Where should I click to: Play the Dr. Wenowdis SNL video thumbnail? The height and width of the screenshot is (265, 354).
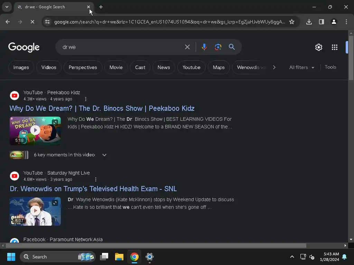35,211
